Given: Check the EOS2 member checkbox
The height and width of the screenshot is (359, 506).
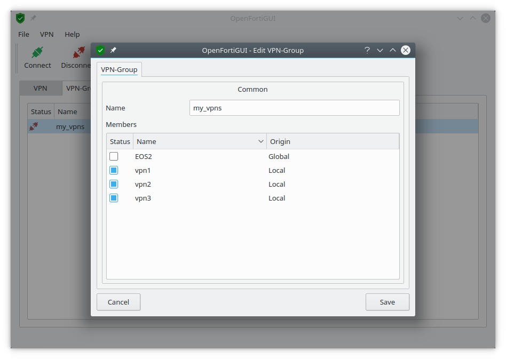Looking at the screenshot, I should click(114, 156).
